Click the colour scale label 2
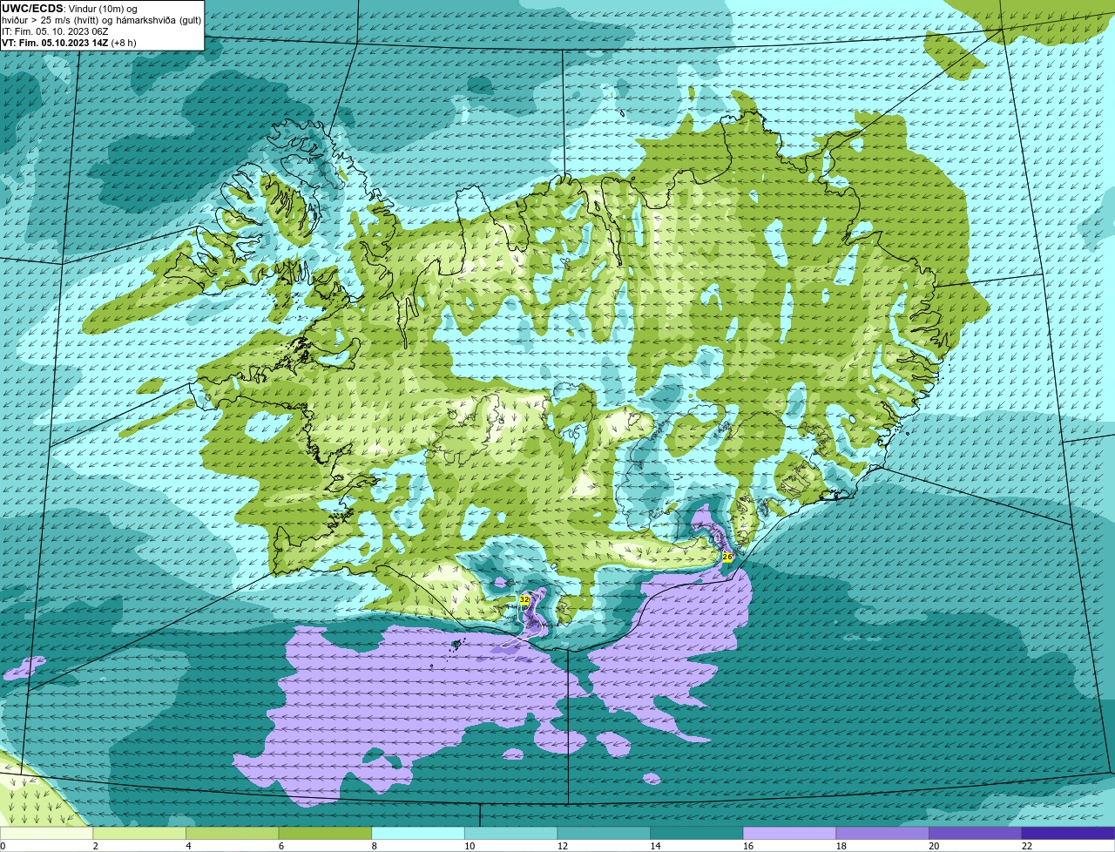This screenshot has height=852, width=1115. (95, 846)
